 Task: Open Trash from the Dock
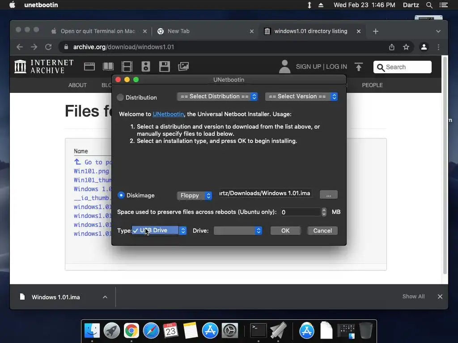click(x=365, y=331)
